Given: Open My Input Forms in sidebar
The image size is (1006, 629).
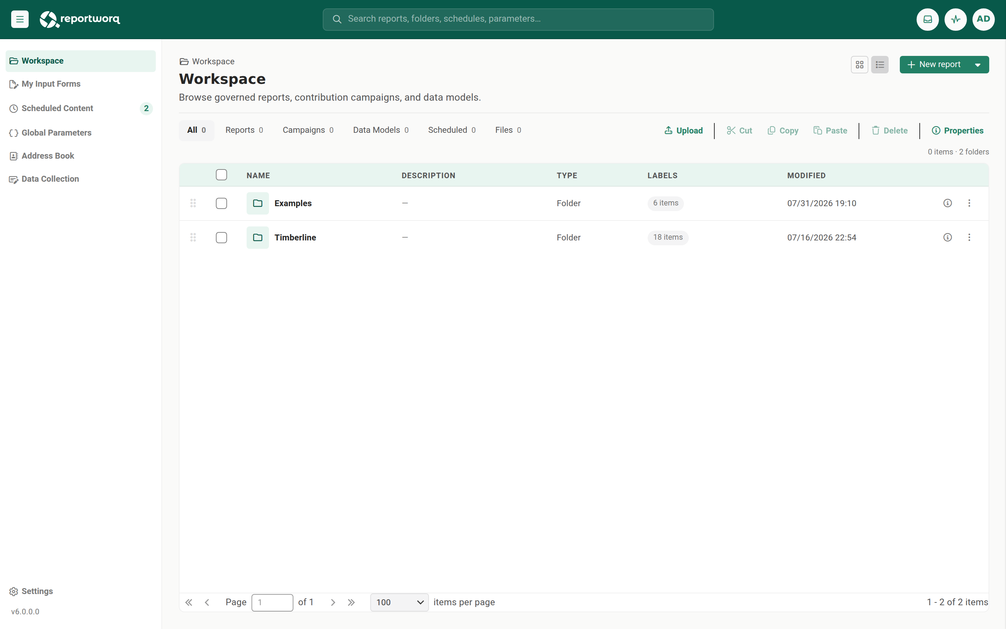Looking at the screenshot, I should [81, 84].
